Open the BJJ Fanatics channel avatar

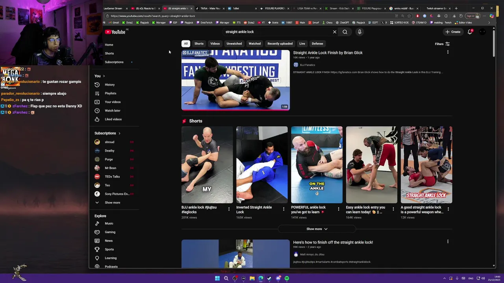296,65
